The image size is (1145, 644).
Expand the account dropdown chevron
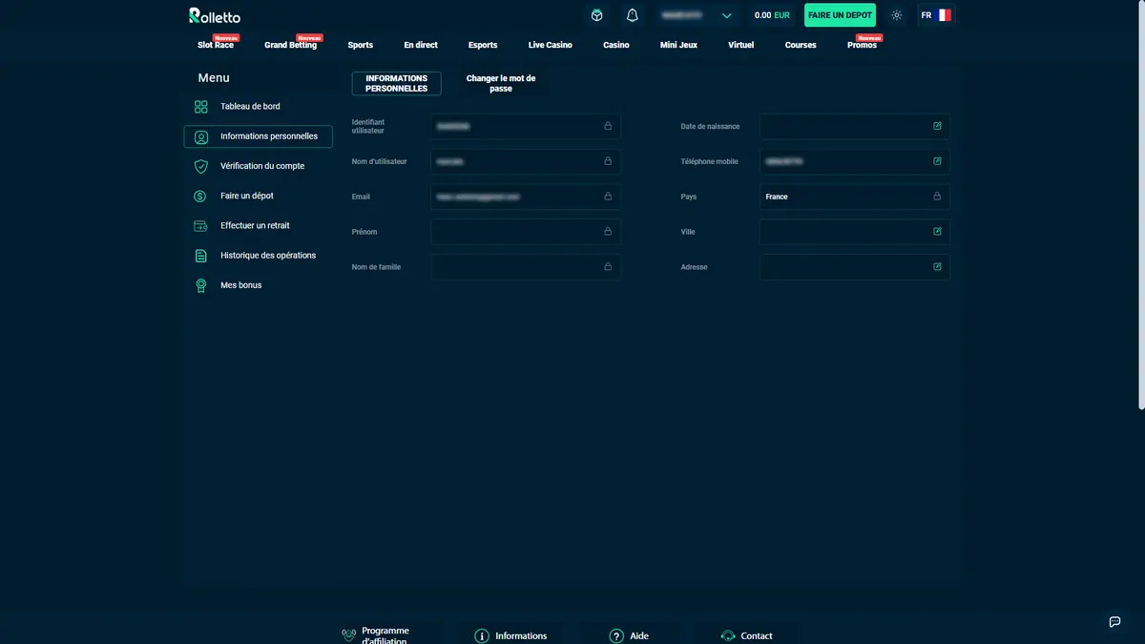click(x=727, y=15)
